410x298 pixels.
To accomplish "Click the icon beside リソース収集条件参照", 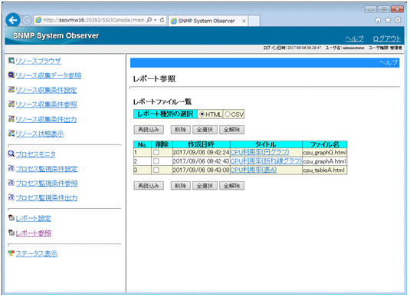I will [x=11, y=104].
